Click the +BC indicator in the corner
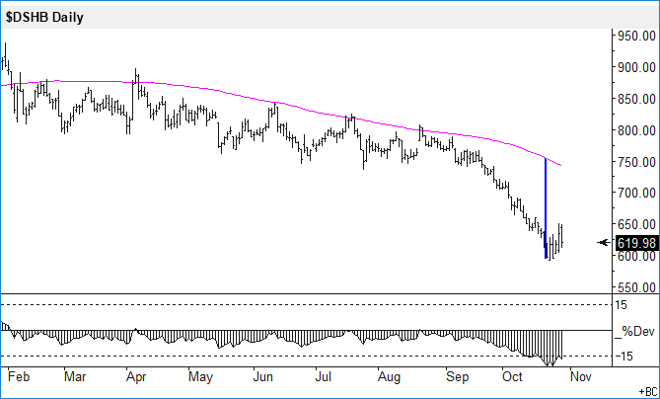 coord(648,391)
